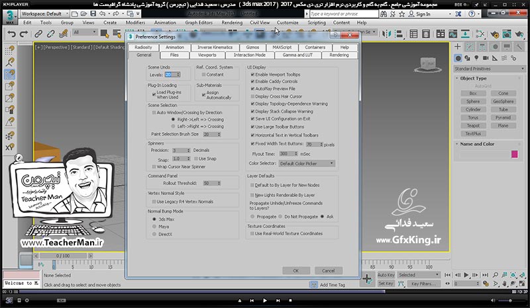This screenshot has height=308, width=530.
Task: Open the Standard Primitives dropdown
Action: tap(489, 69)
